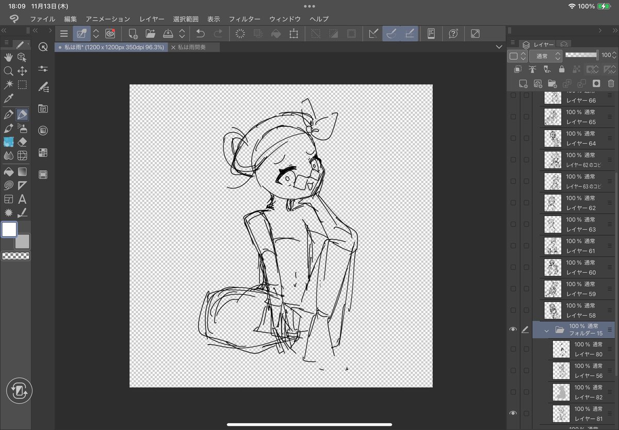Hide レイヤー 81 with its eye icon
The height and width of the screenshot is (430, 619).
513,413
